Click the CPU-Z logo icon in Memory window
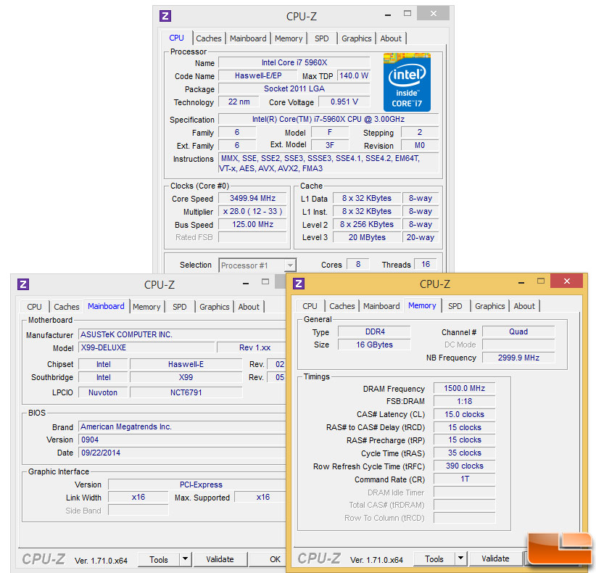 (299, 284)
